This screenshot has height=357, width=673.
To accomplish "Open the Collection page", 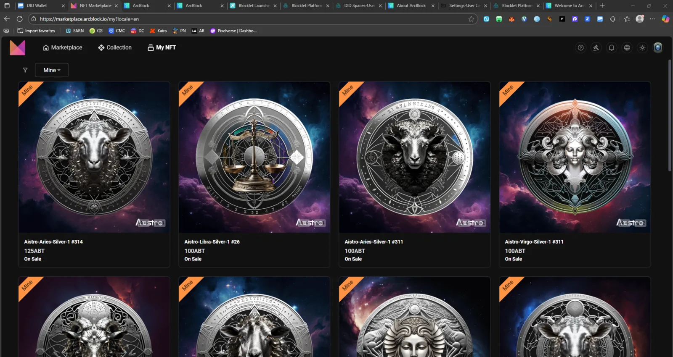I will (x=115, y=47).
